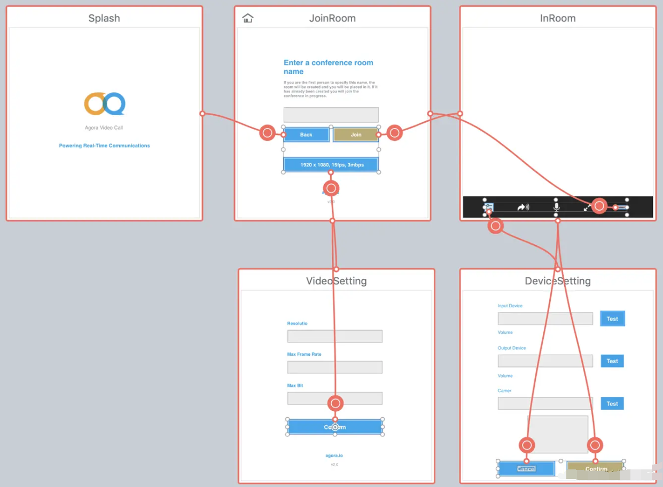
Task: Open the Max Frame Rate field
Action: point(335,367)
